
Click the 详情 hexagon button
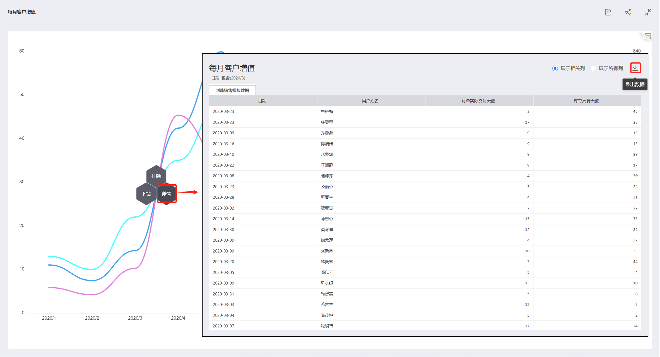(166, 194)
